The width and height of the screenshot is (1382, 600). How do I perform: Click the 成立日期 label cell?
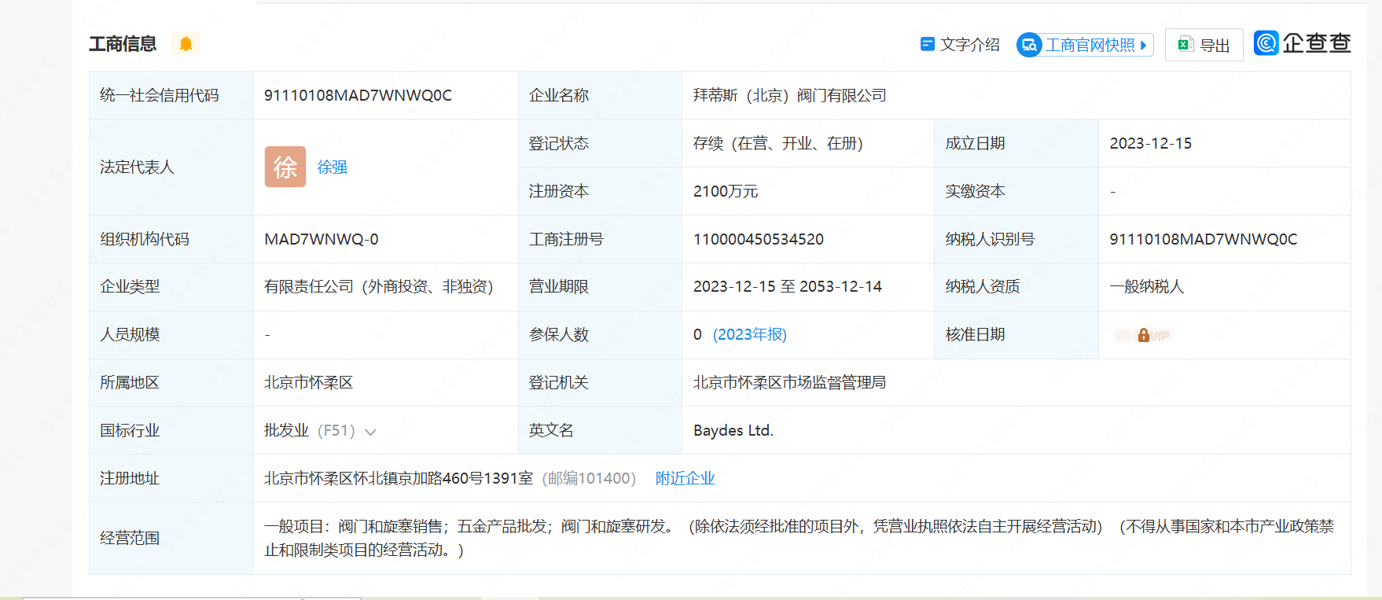[1016, 143]
